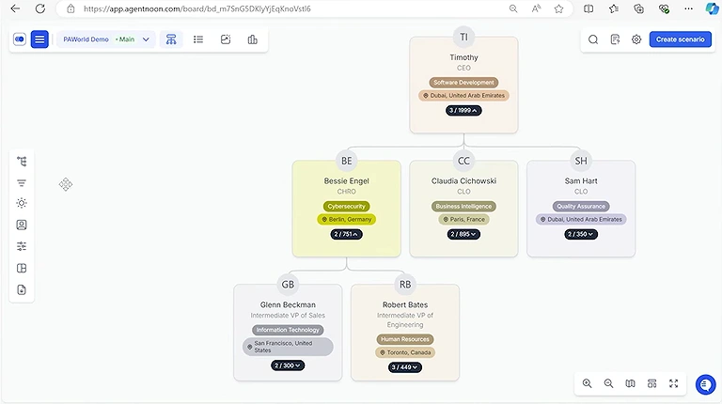Zoom in on the org chart

[587, 383]
